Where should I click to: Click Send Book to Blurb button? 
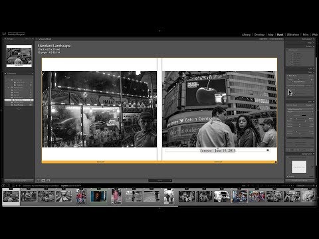point(300,181)
